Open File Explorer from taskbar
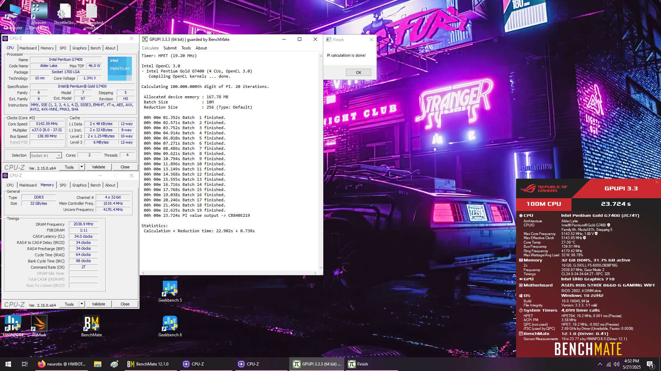The image size is (661, 371). [x=97, y=364]
